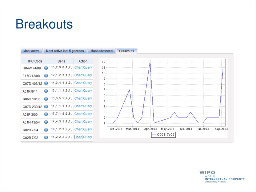
Task: Open Chart link for G06Q 10/06
Action: (78, 98)
